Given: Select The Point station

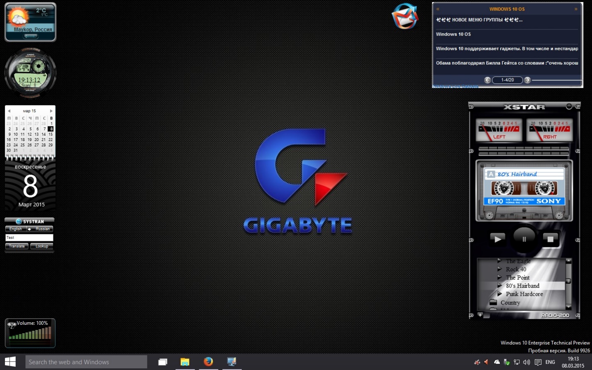Looking at the screenshot, I should point(517,277).
